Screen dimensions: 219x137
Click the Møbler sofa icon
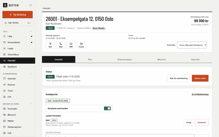[x=5, y=121]
